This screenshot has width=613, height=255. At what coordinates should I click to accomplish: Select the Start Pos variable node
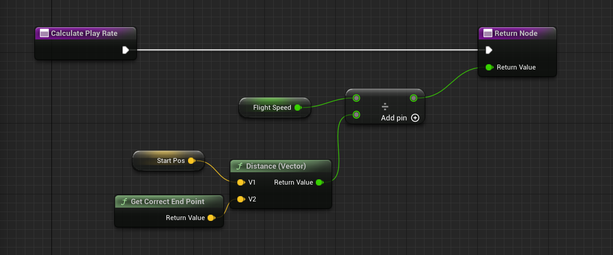pyautogui.click(x=169, y=161)
